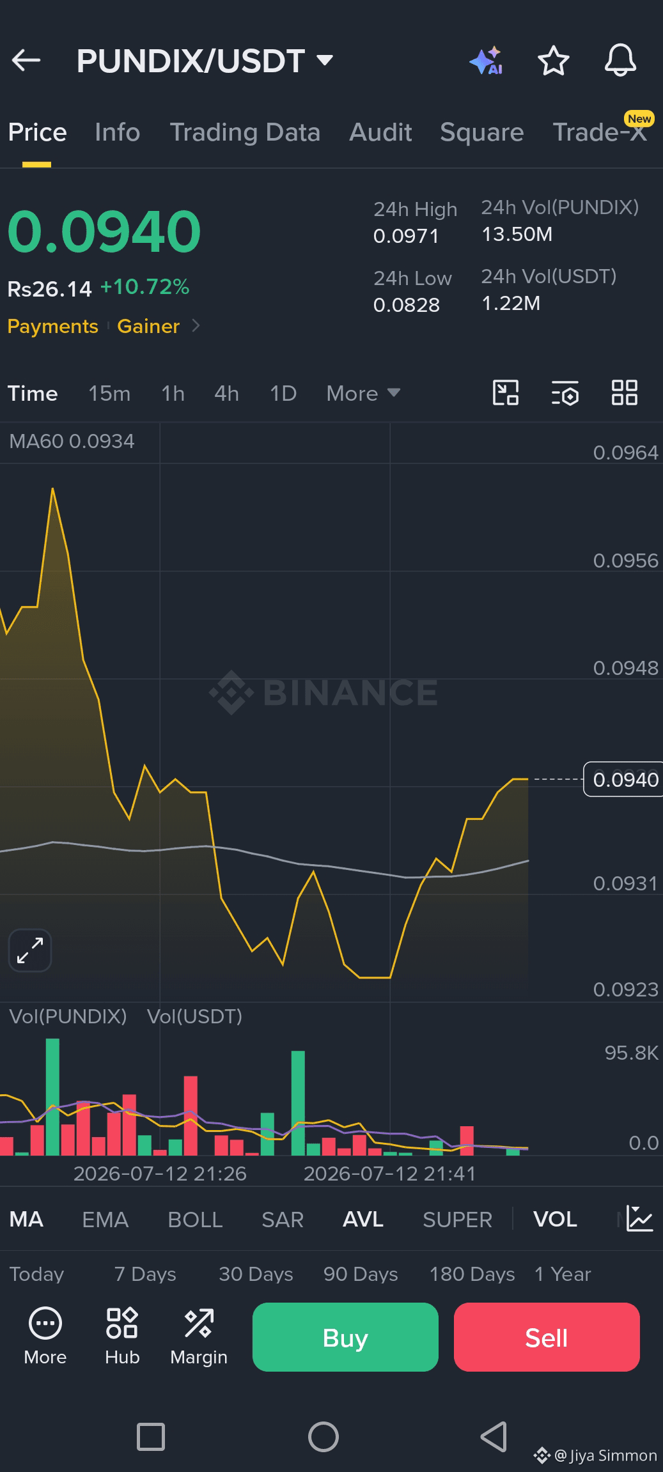The image size is (663, 1472).
Task: Toggle the BOLL indicator
Action: 195,1219
